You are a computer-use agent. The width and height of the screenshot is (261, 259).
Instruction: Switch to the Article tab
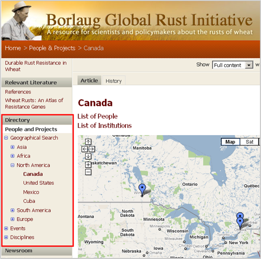(89, 81)
